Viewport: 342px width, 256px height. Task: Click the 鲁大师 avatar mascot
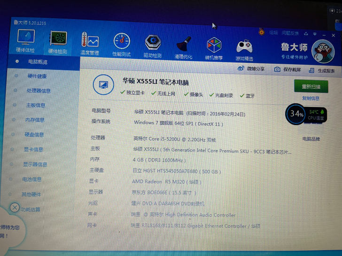tap(323, 52)
